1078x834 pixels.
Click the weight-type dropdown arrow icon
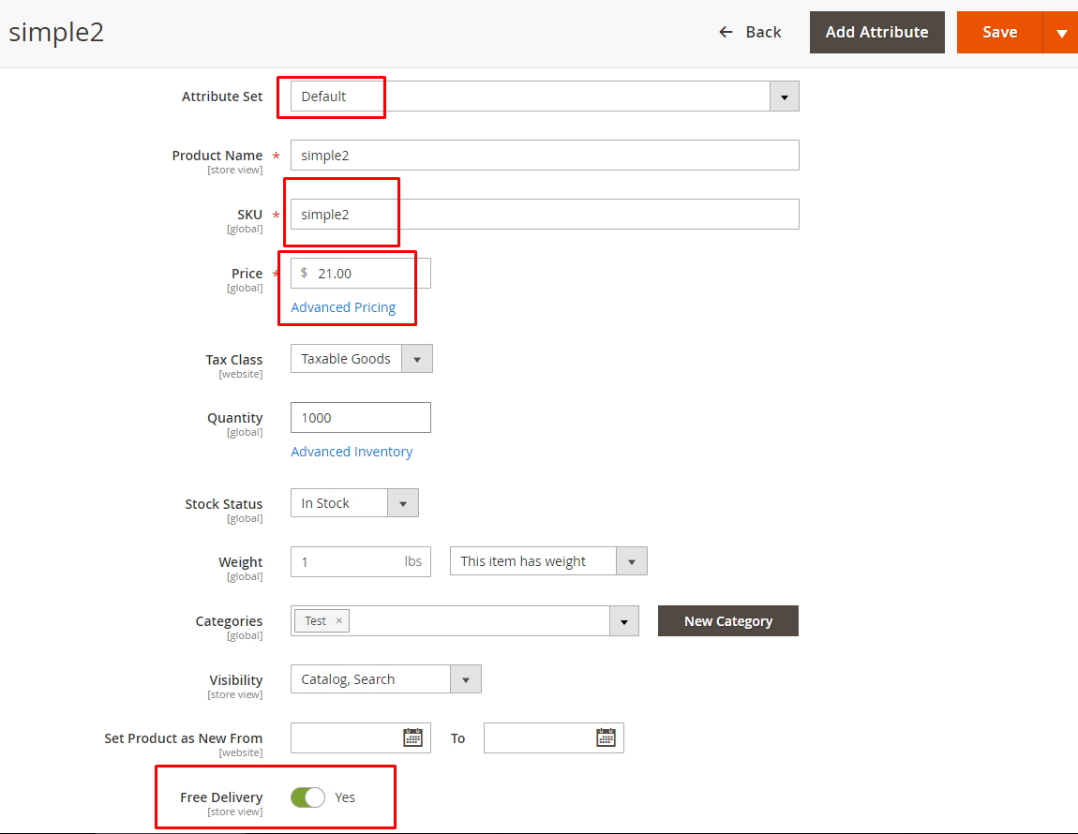click(x=633, y=560)
